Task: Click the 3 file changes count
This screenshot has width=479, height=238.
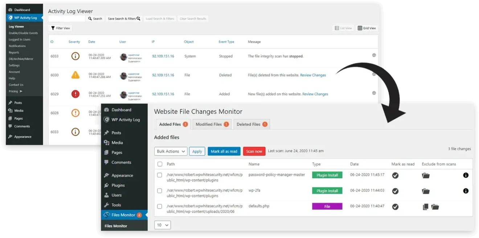Action: [459, 149]
